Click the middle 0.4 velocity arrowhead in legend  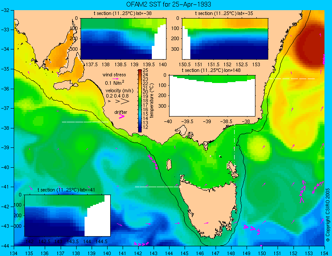[117, 102]
